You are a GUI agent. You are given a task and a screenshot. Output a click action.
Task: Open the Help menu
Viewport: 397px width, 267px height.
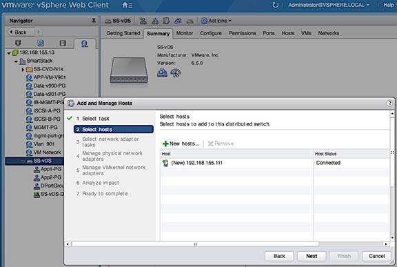click(x=389, y=5)
